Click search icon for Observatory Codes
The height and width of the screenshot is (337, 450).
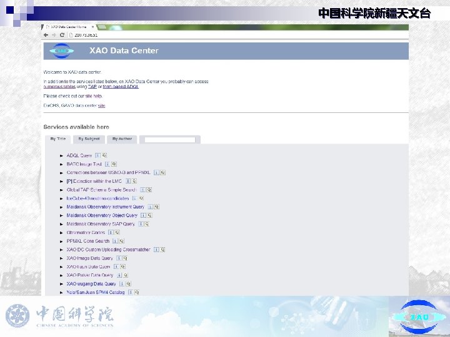(117, 232)
